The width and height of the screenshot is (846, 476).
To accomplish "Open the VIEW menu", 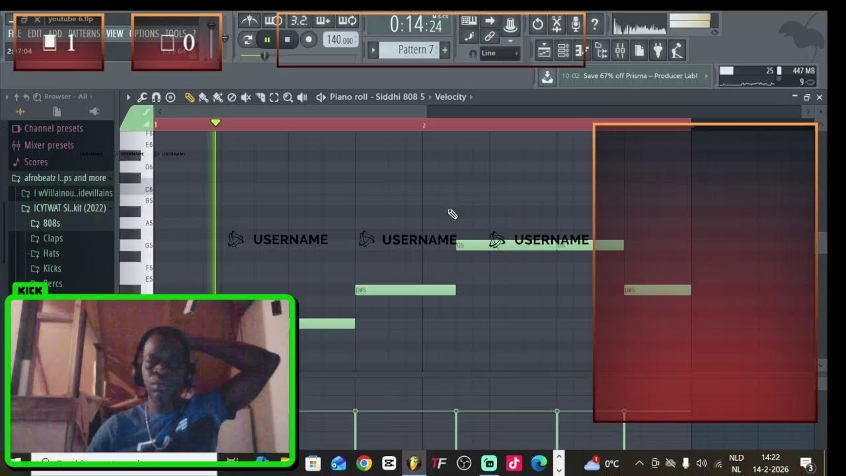I will [115, 34].
